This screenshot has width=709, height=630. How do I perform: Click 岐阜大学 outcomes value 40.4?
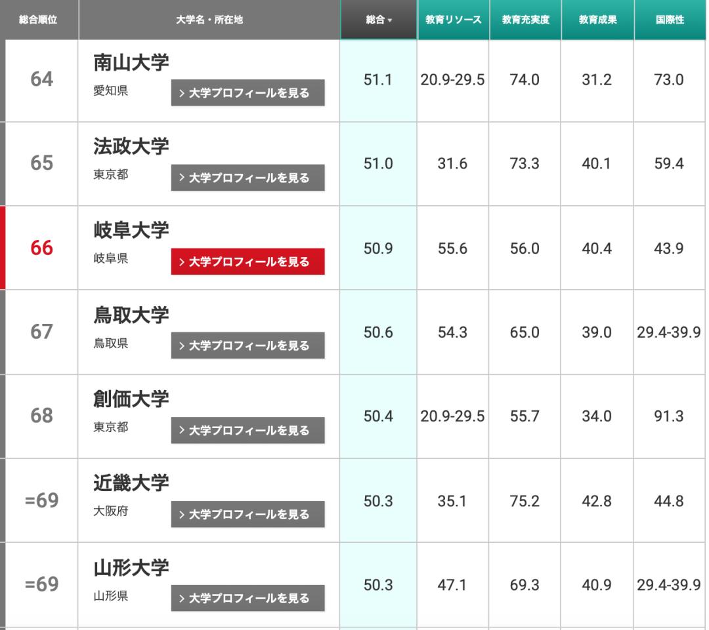[597, 248]
